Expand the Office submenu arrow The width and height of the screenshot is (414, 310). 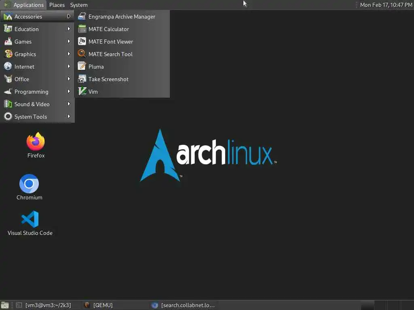point(69,79)
